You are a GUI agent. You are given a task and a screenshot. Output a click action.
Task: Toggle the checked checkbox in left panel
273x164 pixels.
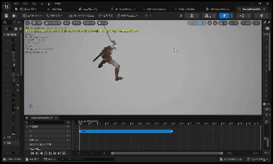pyautogui.click(x=14, y=148)
